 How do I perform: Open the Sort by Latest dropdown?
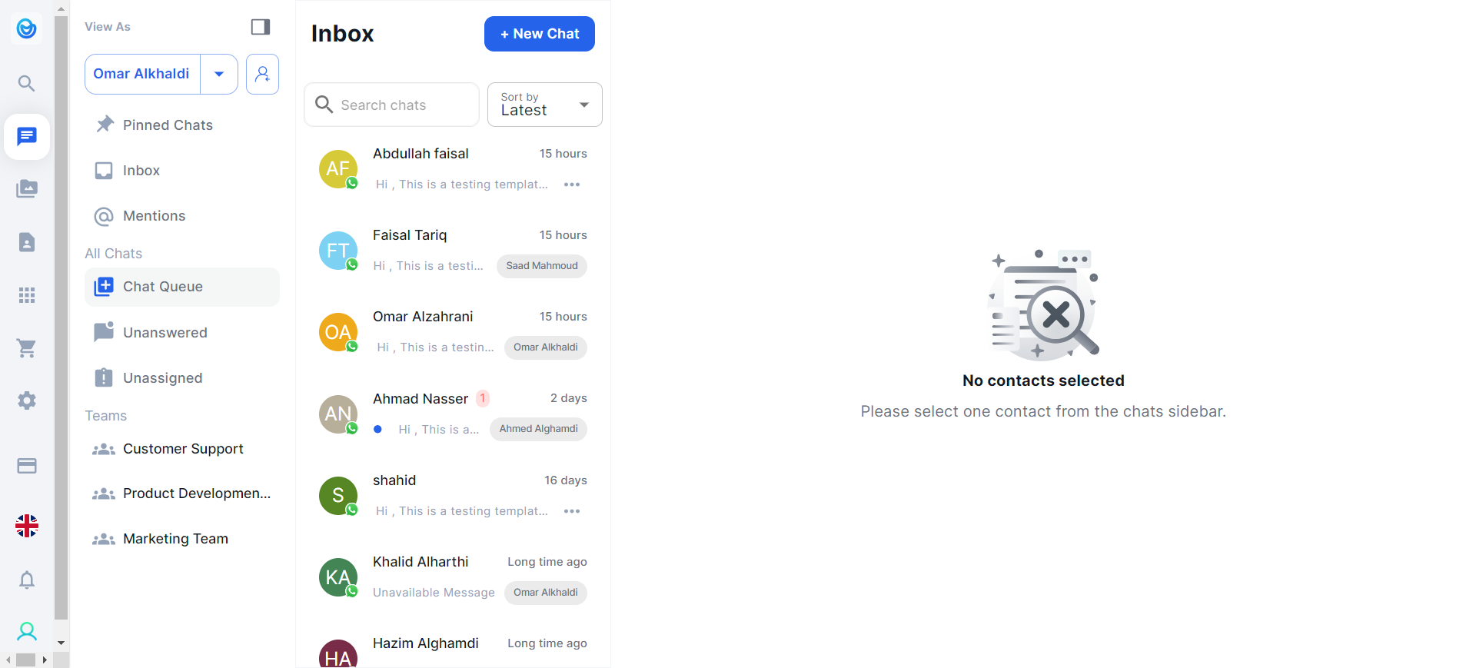tap(544, 105)
